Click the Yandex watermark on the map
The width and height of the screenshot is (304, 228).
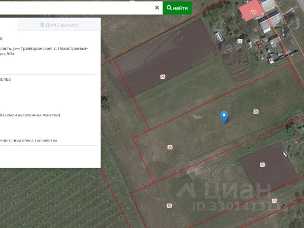click(x=198, y=117)
